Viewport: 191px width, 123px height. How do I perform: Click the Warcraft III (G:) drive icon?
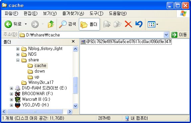(x=18, y=99)
